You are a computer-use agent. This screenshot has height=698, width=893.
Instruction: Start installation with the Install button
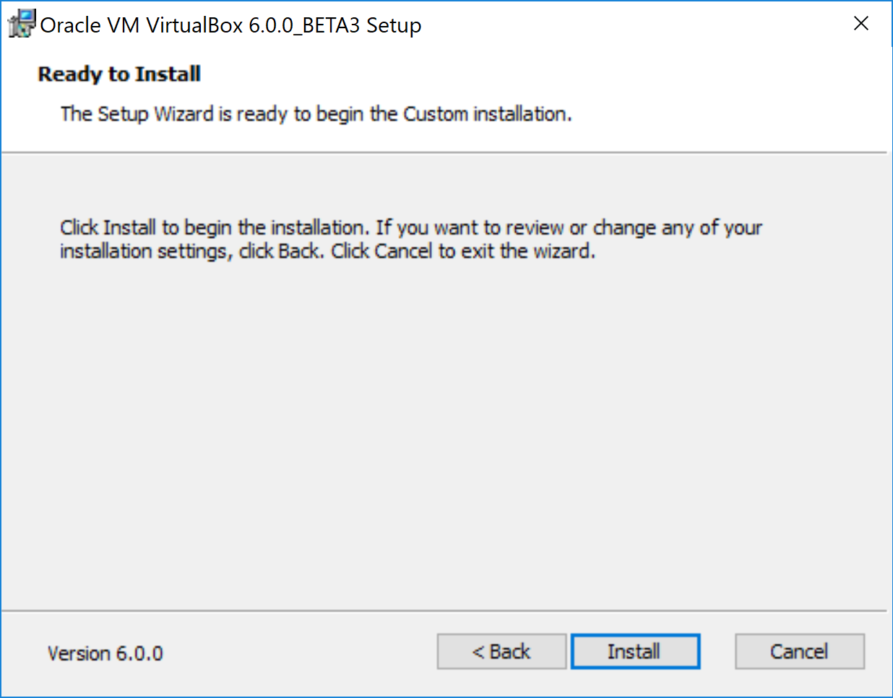[x=635, y=651]
